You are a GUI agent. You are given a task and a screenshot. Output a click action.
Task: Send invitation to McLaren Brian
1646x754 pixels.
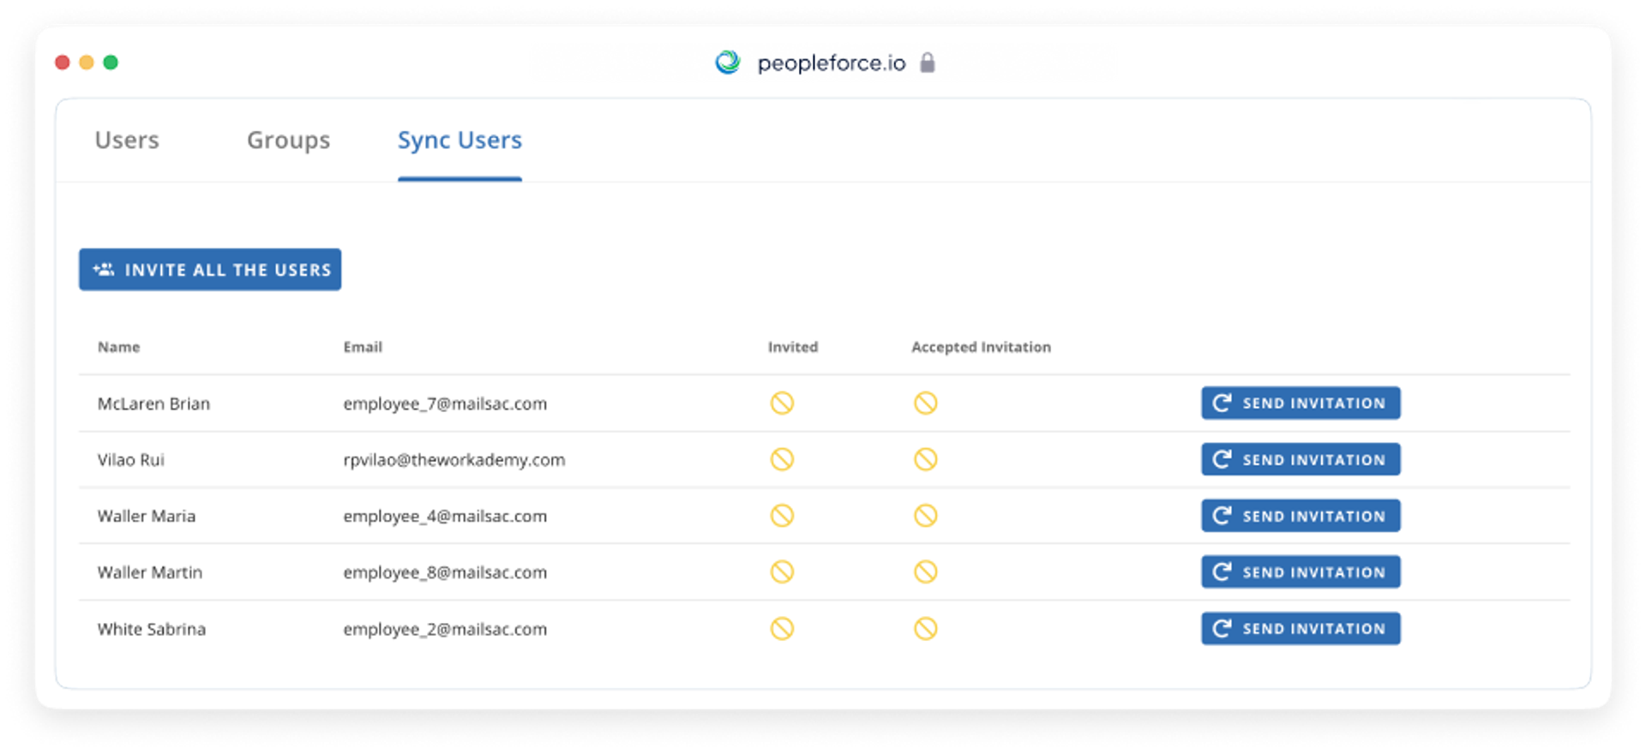[x=1301, y=403]
